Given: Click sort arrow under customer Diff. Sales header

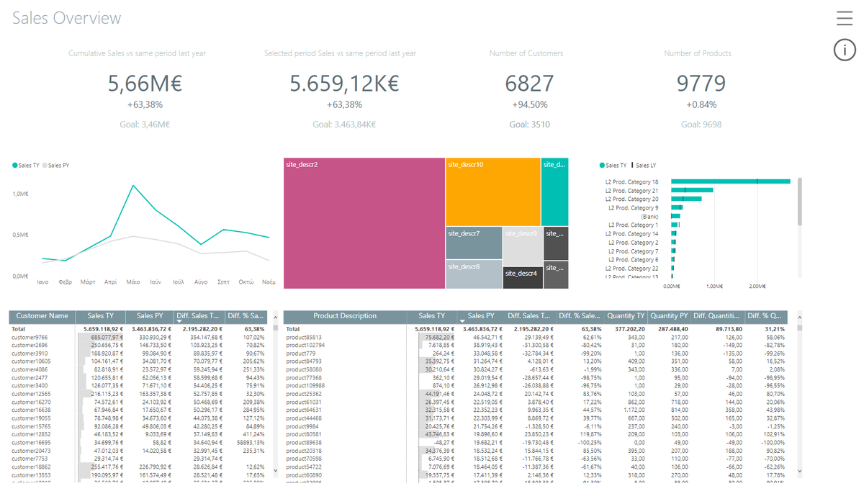Looking at the screenshot, I should click(x=179, y=322).
